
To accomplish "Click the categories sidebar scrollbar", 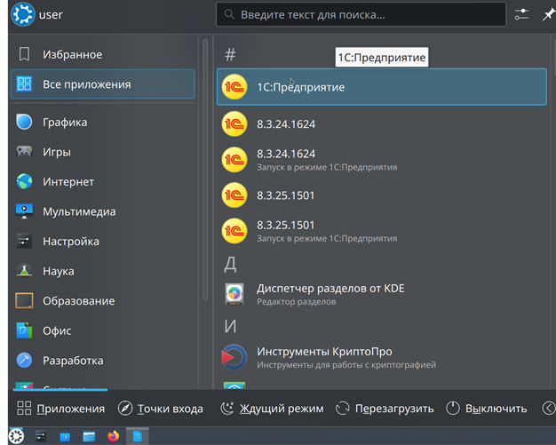I will click(205, 171).
